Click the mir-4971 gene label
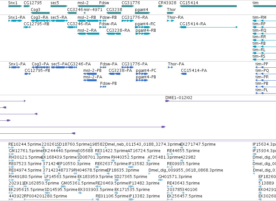 93,9
